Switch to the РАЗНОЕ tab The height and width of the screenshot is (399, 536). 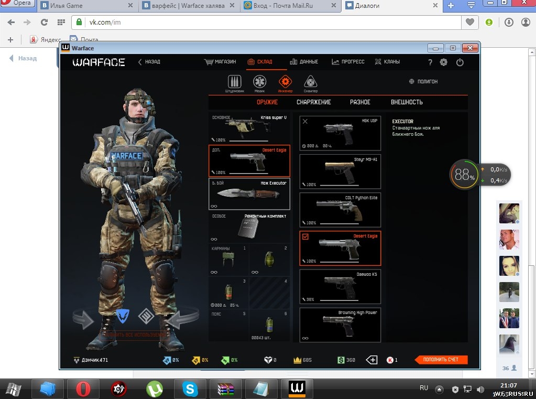(x=360, y=102)
